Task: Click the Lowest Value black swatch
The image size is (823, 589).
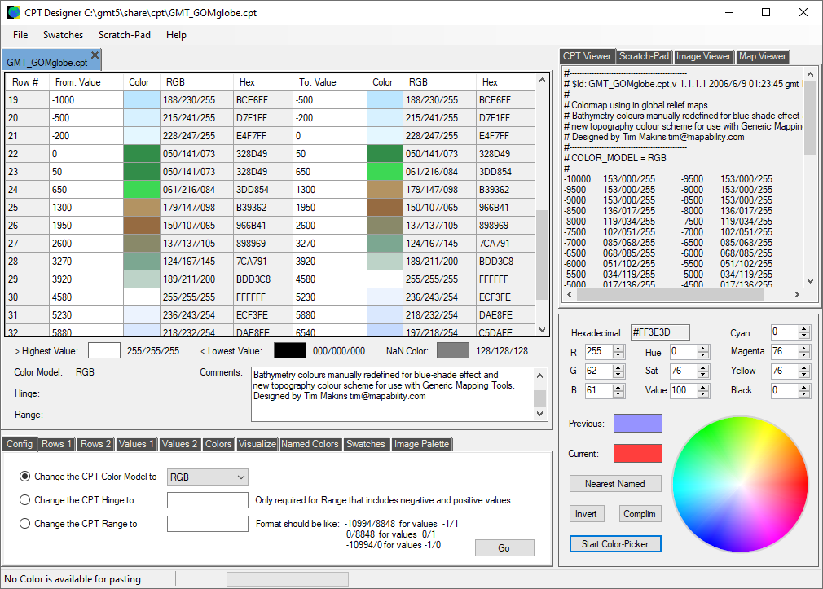Action: (290, 350)
